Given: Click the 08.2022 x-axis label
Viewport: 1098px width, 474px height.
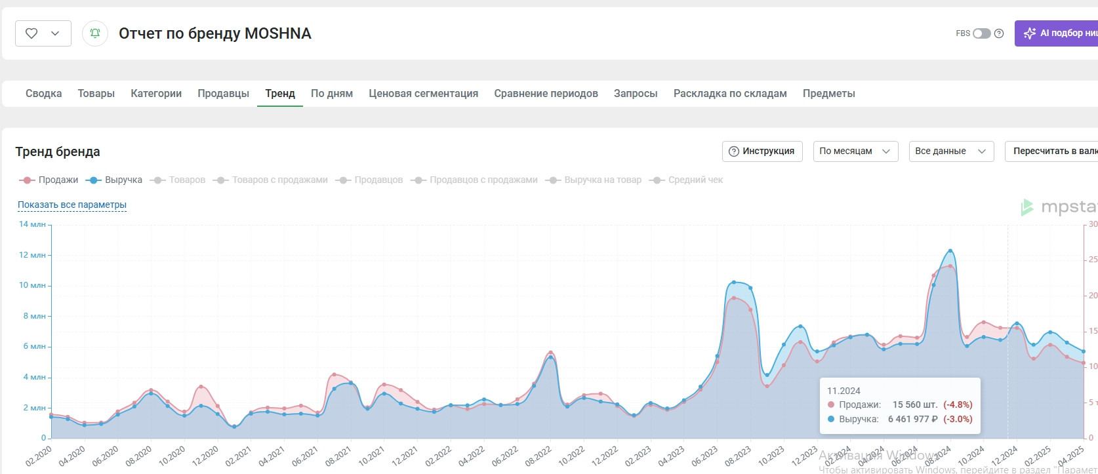Looking at the screenshot, I should [538, 456].
